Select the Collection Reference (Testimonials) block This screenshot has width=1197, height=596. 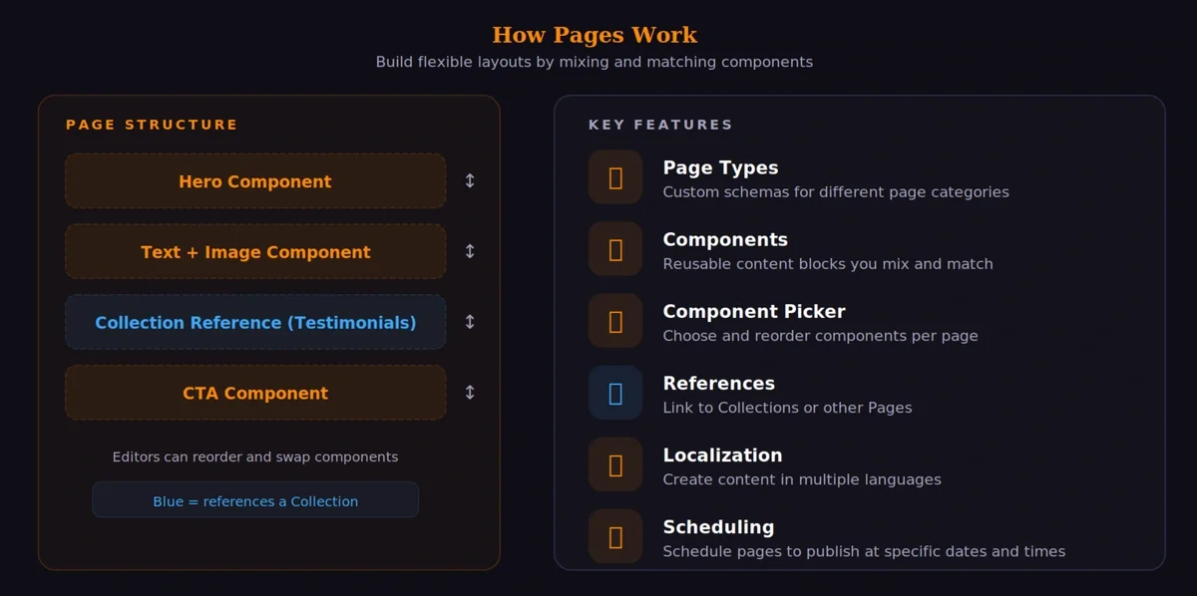pyautogui.click(x=255, y=323)
